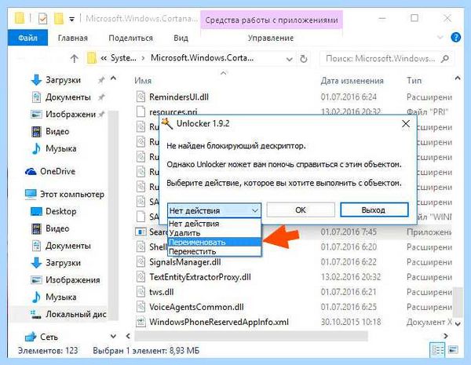
Task: Choose Переименовать in dropdown list
Action: point(214,242)
